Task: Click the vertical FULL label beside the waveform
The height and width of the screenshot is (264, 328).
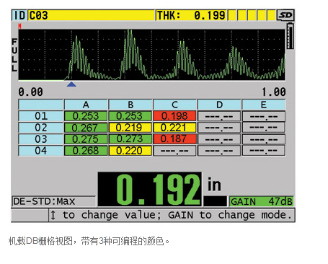Action: pos(14,55)
